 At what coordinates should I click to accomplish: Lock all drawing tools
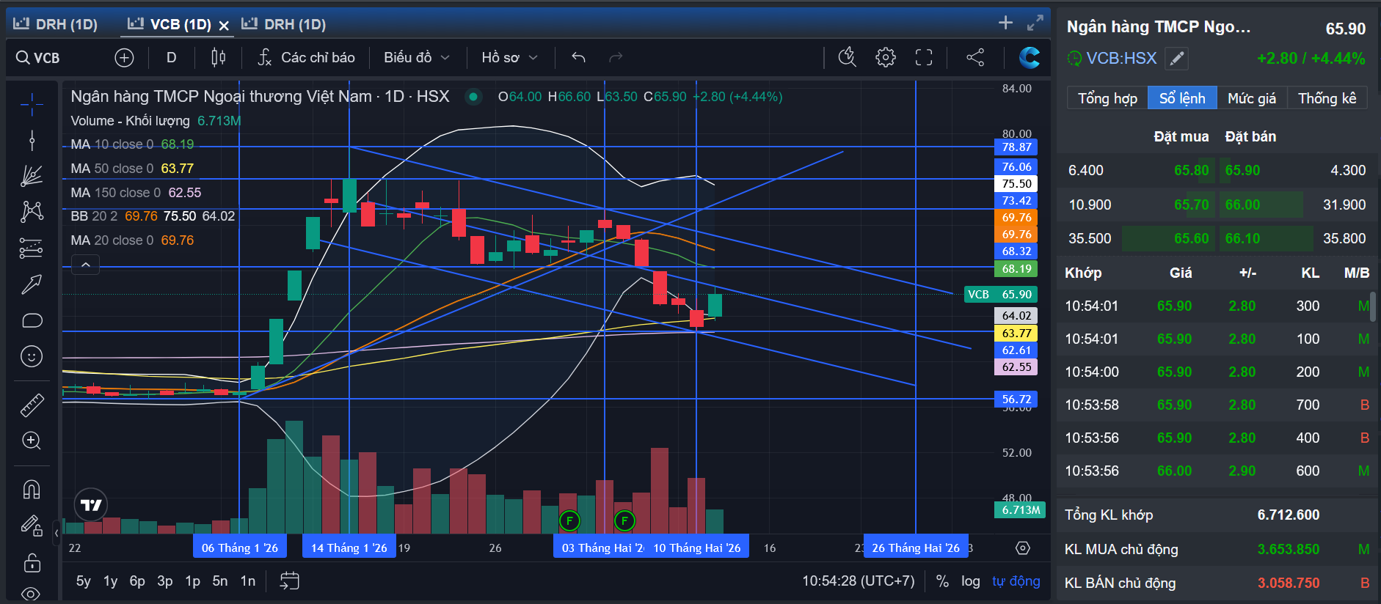(x=32, y=563)
